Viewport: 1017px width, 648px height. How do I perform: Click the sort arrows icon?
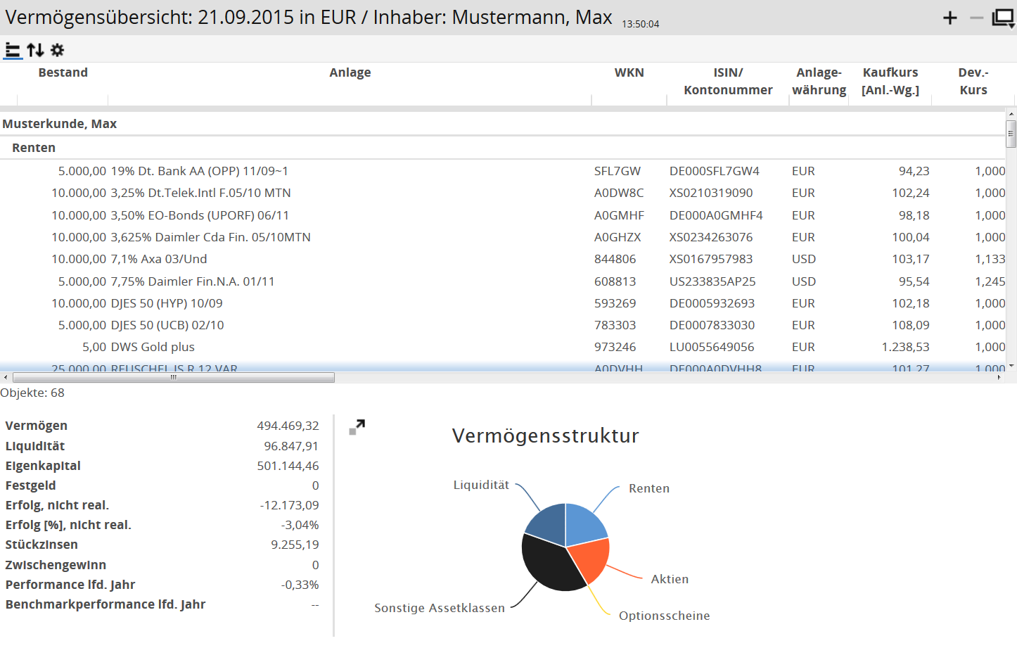click(x=35, y=50)
